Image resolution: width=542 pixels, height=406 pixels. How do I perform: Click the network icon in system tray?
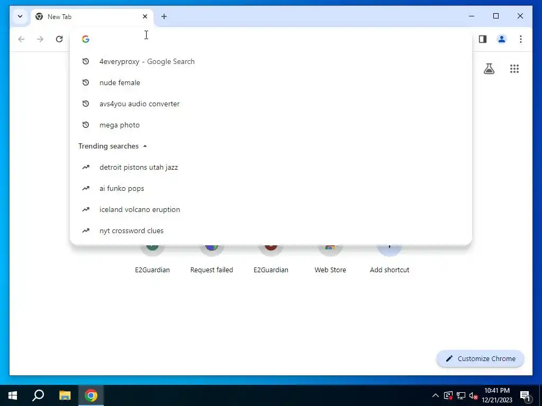pyautogui.click(x=461, y=395)
